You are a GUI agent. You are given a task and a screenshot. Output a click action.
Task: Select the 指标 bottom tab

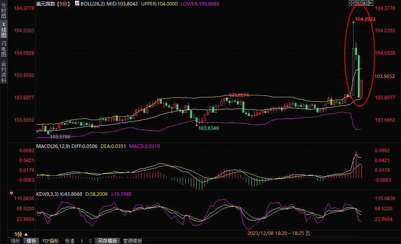pos(16,241)
